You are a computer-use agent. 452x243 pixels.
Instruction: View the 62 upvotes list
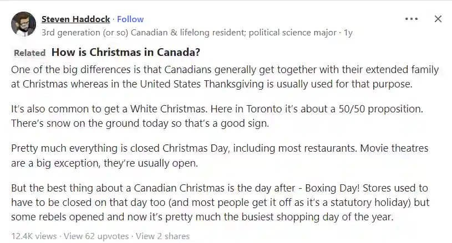click(x=97, y=236)
